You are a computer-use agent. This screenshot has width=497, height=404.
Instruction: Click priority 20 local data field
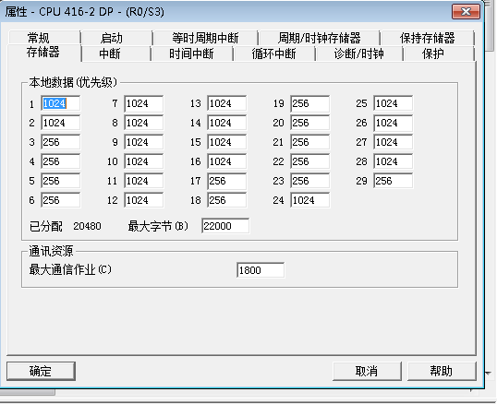point(309,123)
